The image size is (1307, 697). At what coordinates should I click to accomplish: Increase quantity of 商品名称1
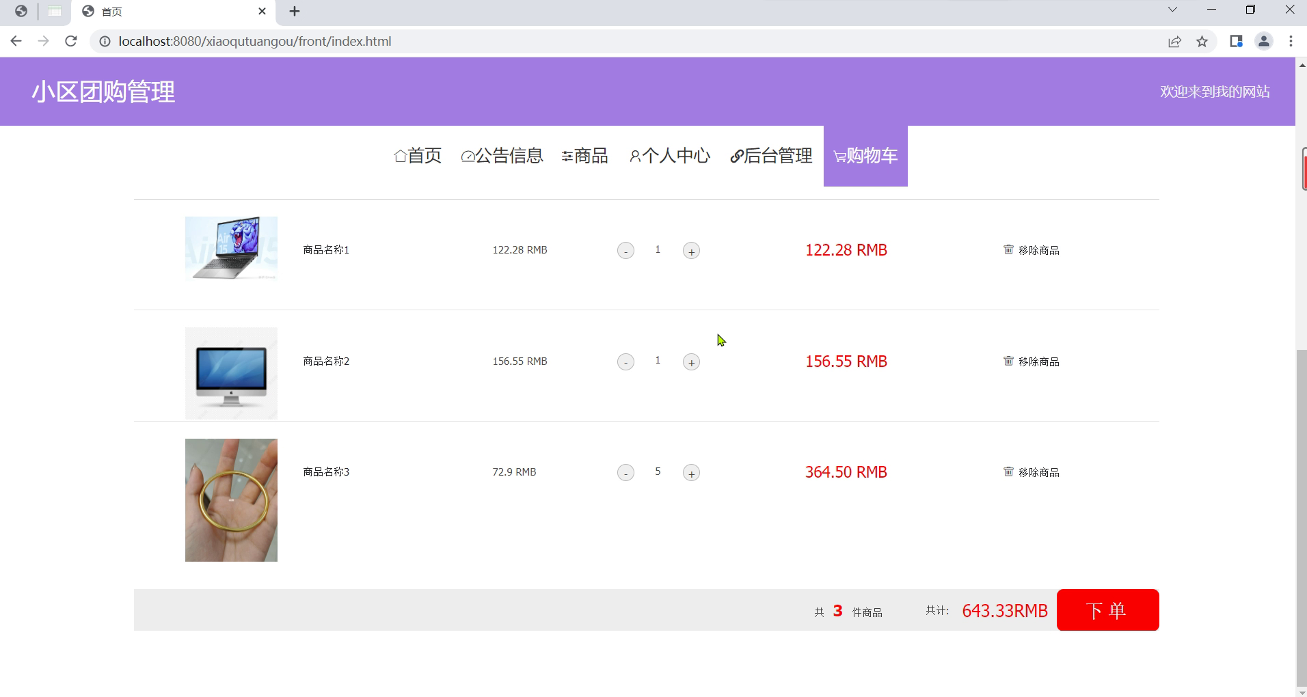tap(691, 251)
